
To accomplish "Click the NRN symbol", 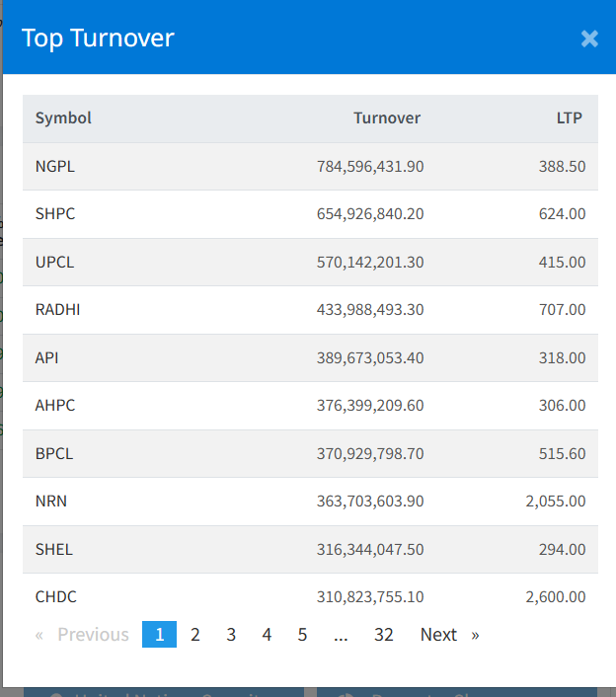I will (x=51, y=502).
